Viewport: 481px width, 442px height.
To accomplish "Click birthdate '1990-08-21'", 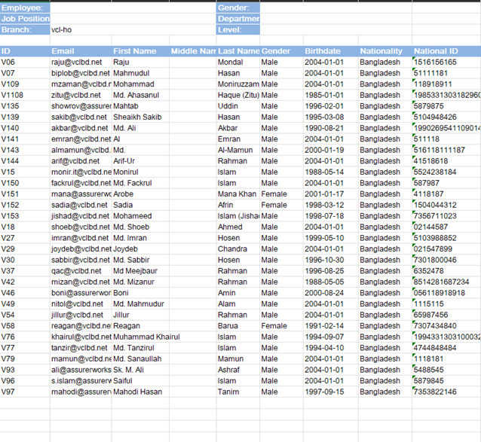I will [x=331, y=128].
